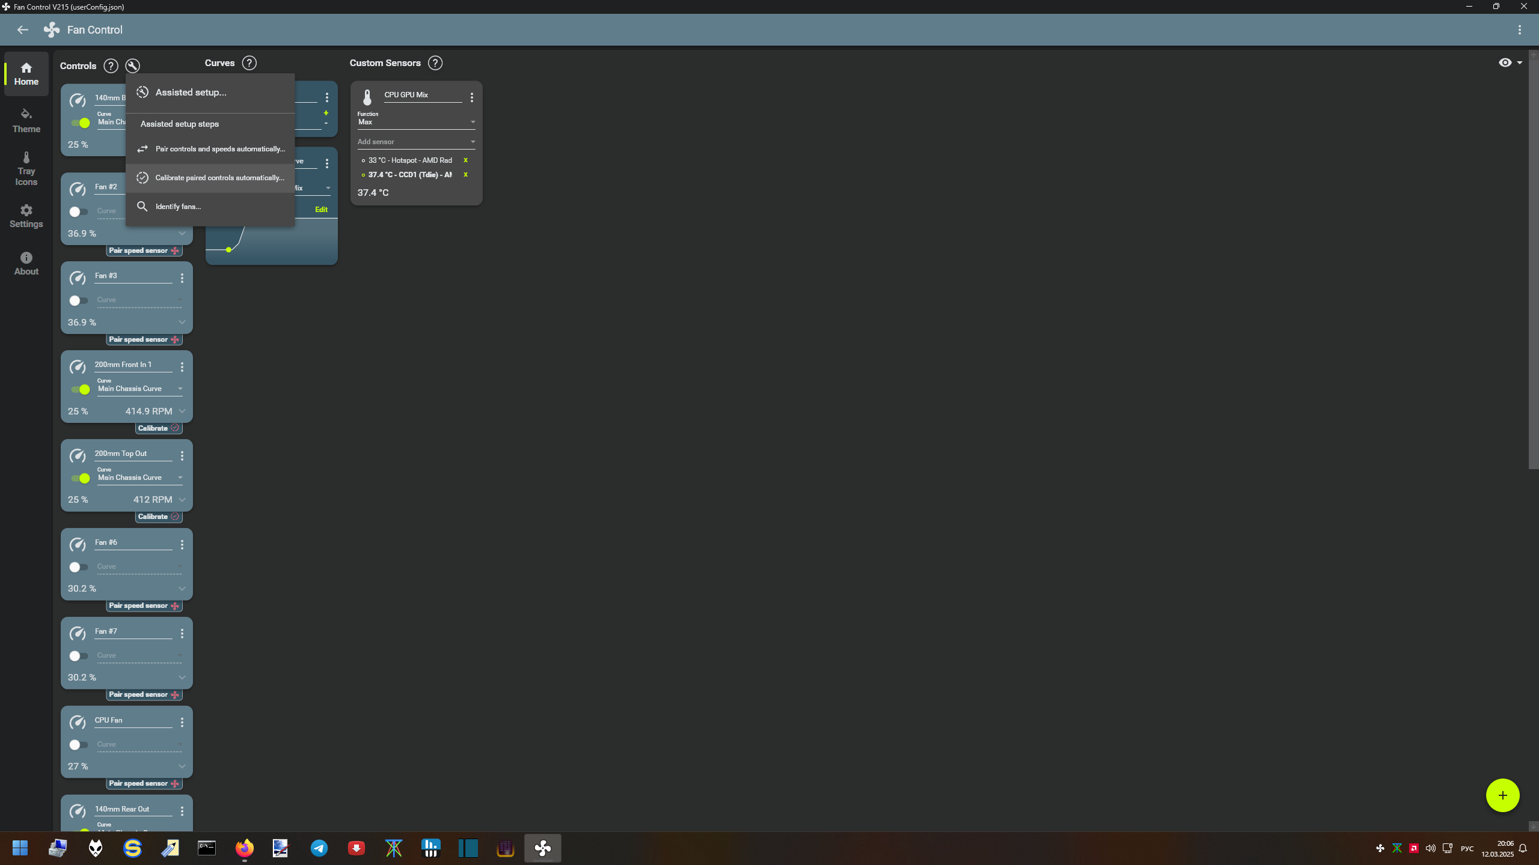Open the Controls help question icon
The width and height of the screenshot is (1539, 865).
pos(111,65)
